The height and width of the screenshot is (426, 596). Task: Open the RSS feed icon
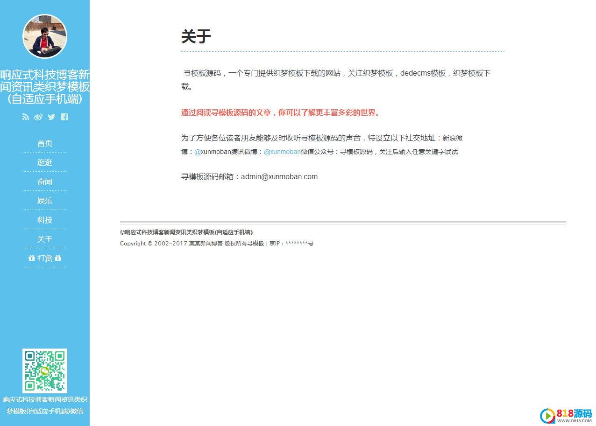26,117
